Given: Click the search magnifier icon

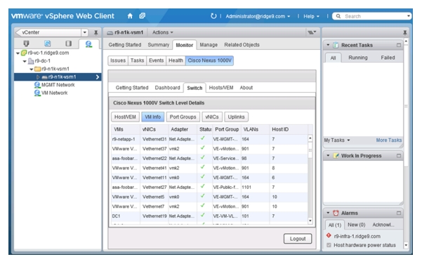Looking at the screenshot, I should (338, 16).
